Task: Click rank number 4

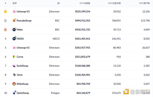Action: pyautogui.click(x=5, y=39)
